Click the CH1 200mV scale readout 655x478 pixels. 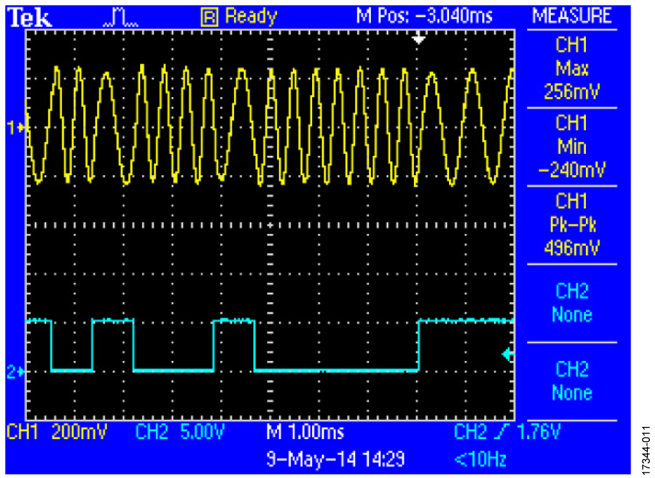(57, 431)
